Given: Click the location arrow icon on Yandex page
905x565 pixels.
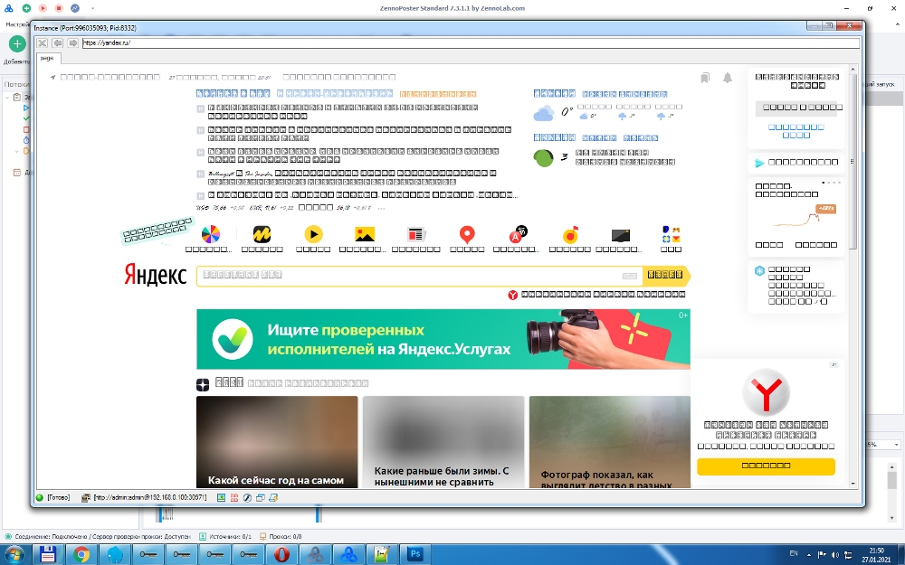Looking at the screenshot, I should tap(53, 77).
